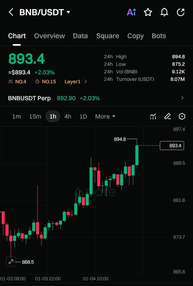Select the 1h timeframe
This screenshot has width=193, height=286.
pyautogui.click(x=53, y=116)
